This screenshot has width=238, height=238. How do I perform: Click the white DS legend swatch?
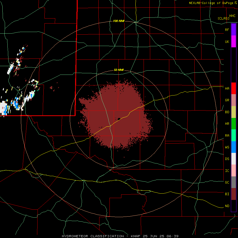(234, 159)
